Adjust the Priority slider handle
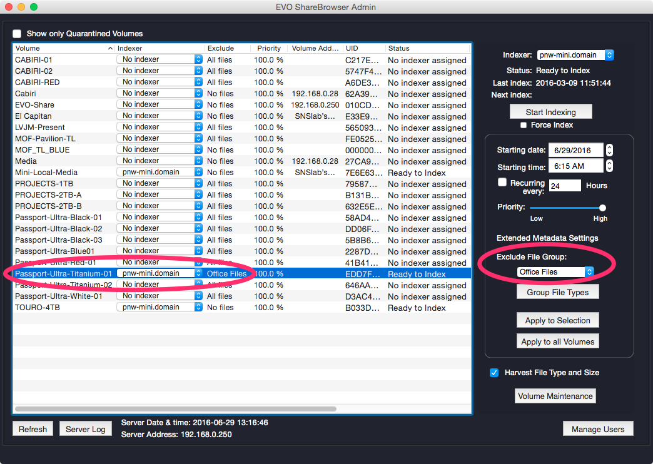Image resolution: width=653 pixels, height=464 pixels. (x=602, y=208)
